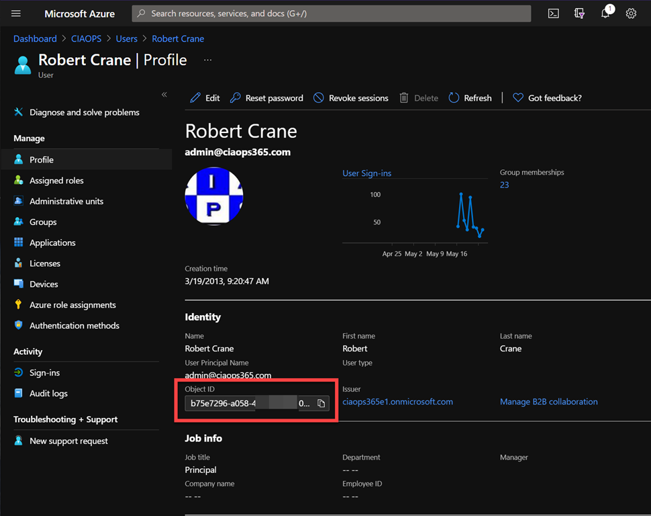Collapse the left sidebar with the chevron
The width and height of the screenshot is (651, 516).
coord(164,95)
